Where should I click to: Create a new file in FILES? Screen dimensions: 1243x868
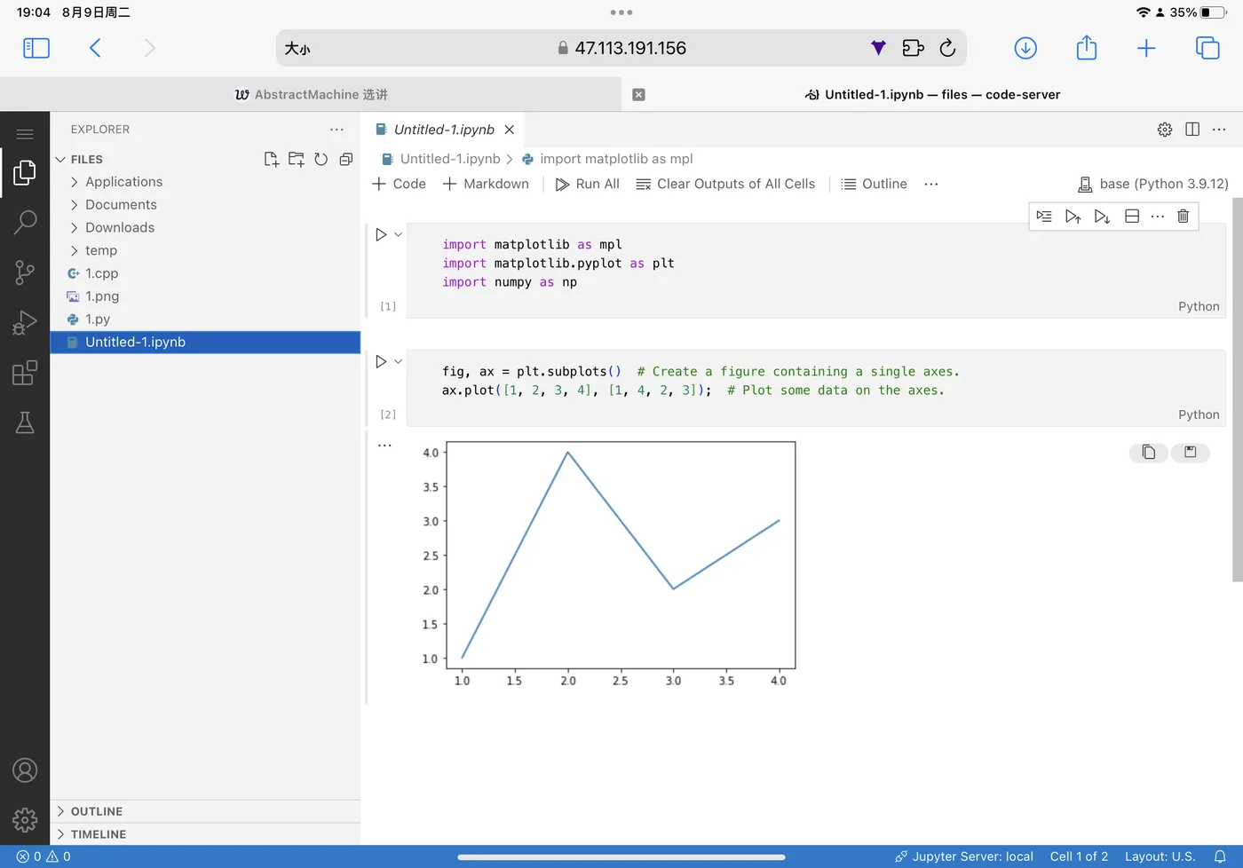(272, 159)
